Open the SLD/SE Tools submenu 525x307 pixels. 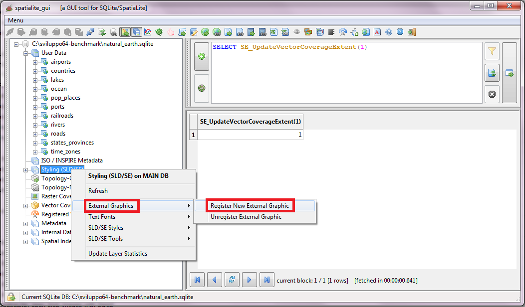coord(134,239)
